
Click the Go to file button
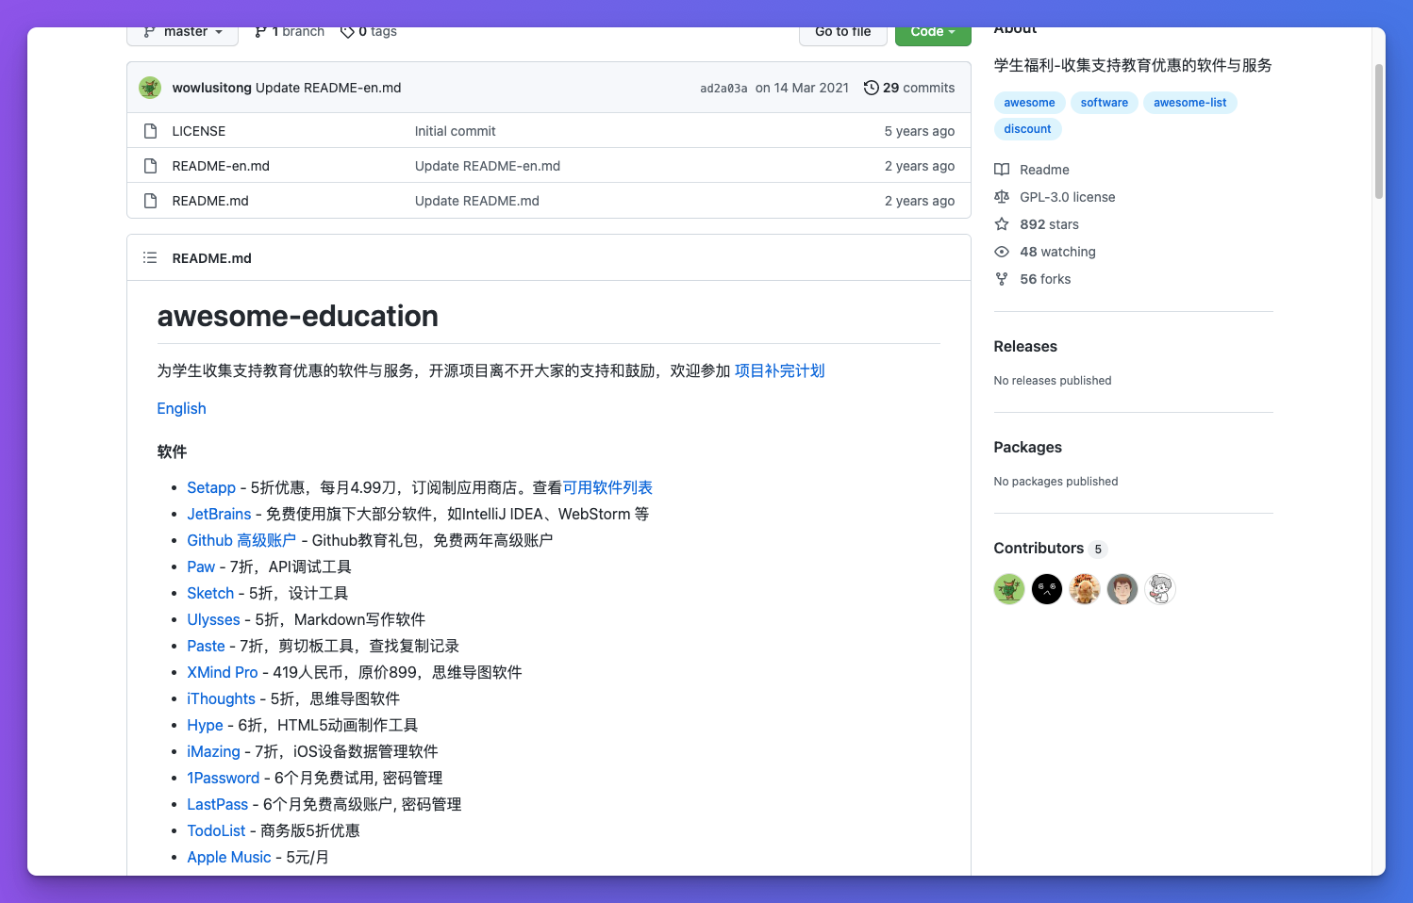843,34
